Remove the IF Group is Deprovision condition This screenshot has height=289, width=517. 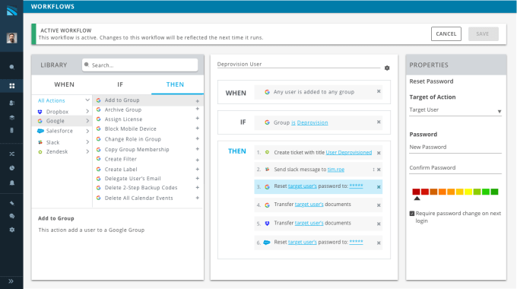379,122
